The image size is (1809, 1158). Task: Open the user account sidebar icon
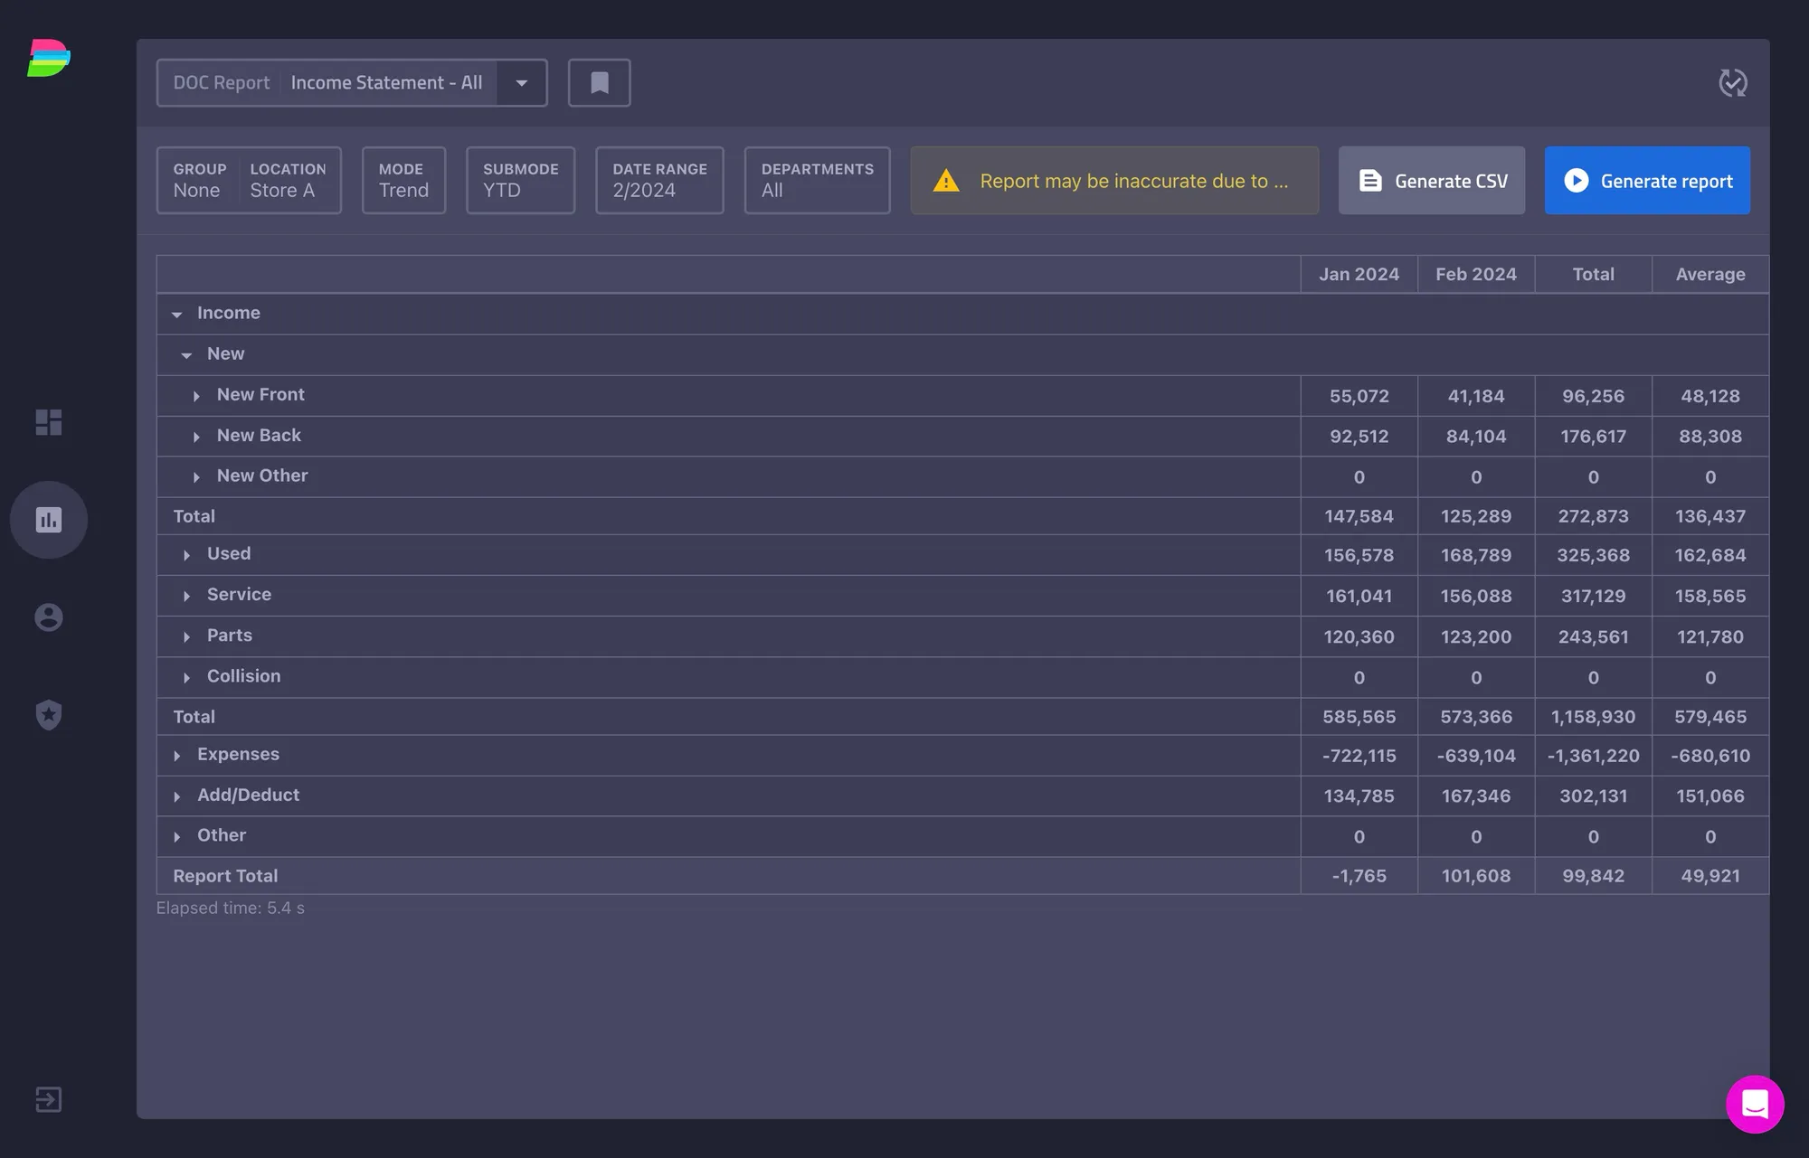(x=49, y=617)
